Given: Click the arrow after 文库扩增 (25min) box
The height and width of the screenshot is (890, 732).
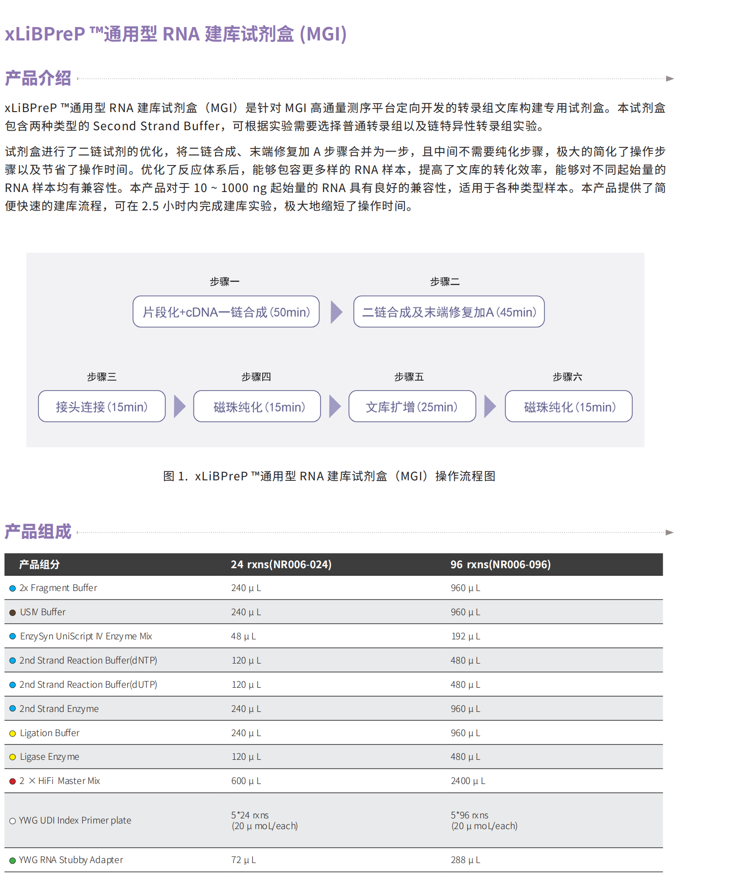Looking at the screenshot, I should click(490, 406).
